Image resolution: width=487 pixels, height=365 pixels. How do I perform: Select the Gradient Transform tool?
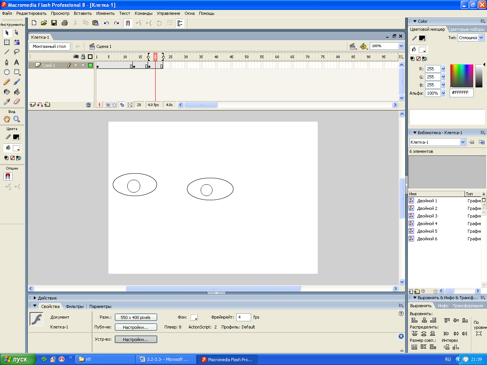pyautogui.click(x=17, y=42)
